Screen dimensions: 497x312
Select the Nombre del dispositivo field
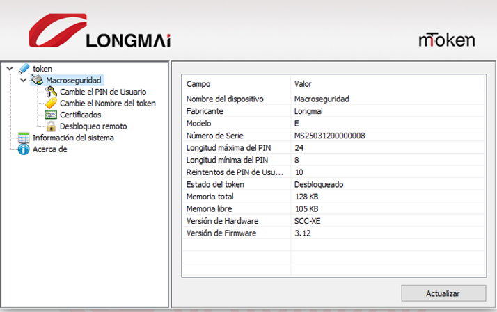(x=225, y=99)
